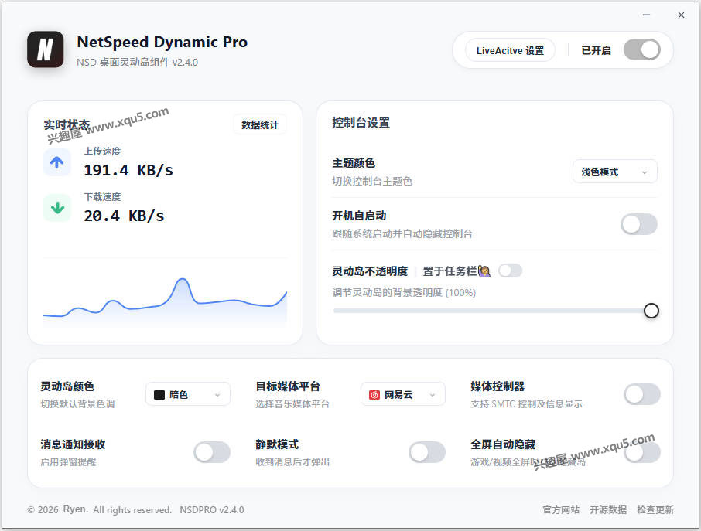Screen dimensions: 701x531
Task: Click the 支持 SMTC 控制及信息显示 description
Action: tap(526, 403)
